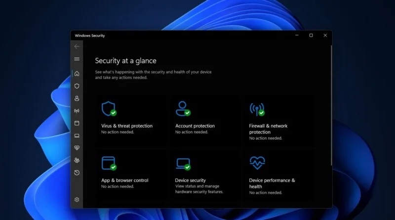Screen dimensions: 395x220
Task: Maximize the Windows Security window
Action: (x=311, y=35)
